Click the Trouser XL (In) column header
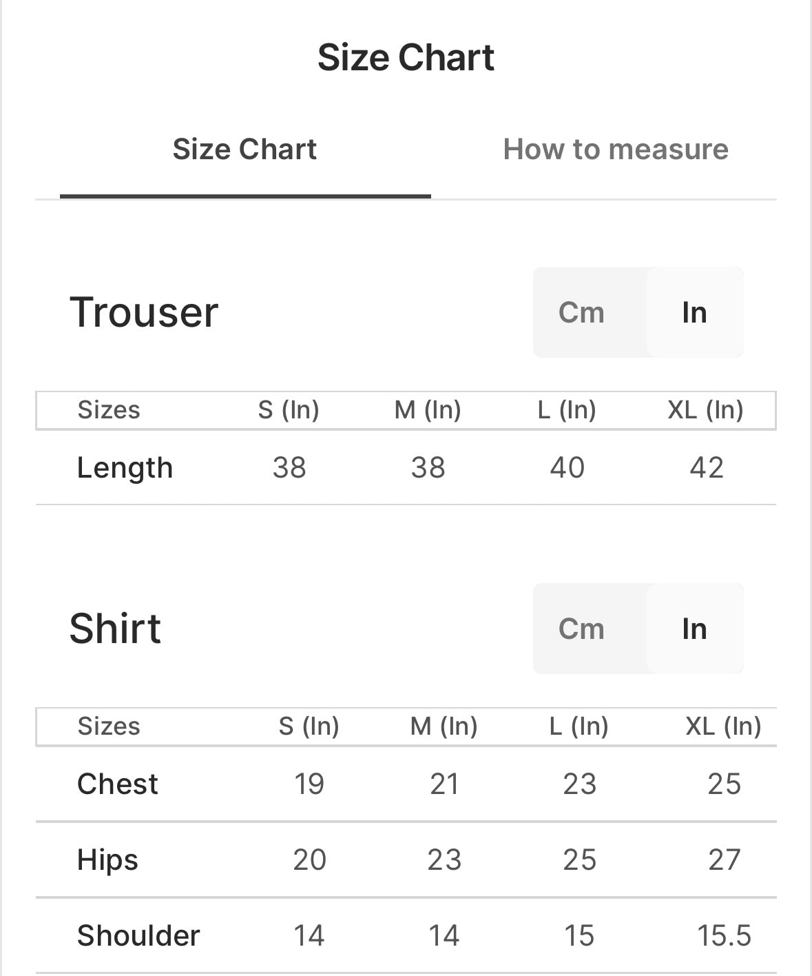Screen dimensions: 812x976 coord(705,410)
